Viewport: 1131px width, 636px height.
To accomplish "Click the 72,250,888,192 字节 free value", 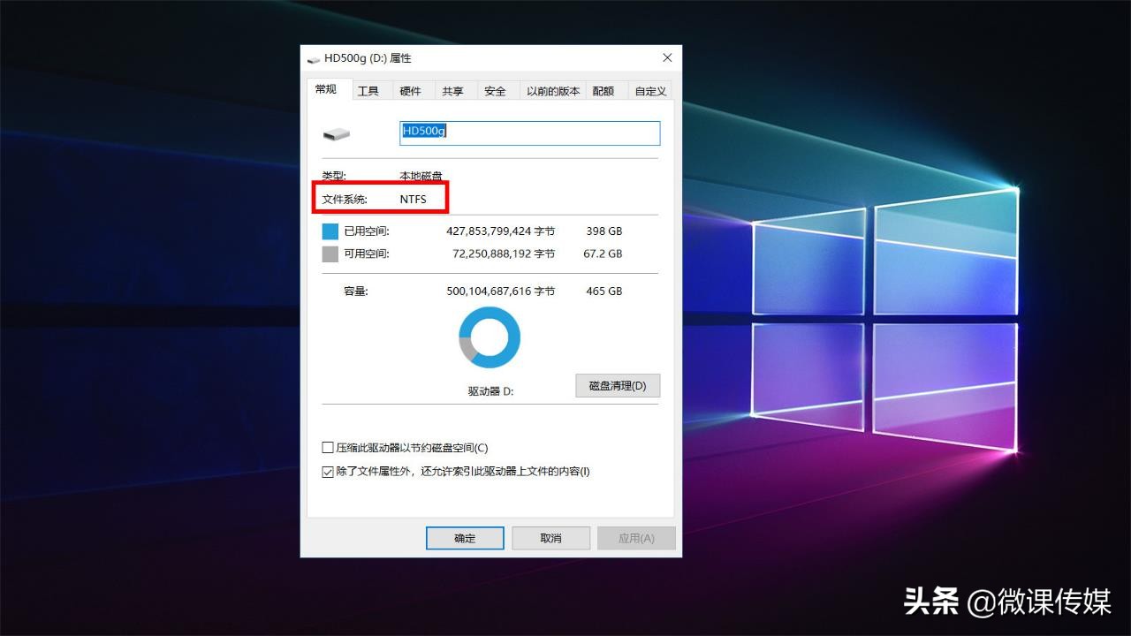I will (505, 254).
